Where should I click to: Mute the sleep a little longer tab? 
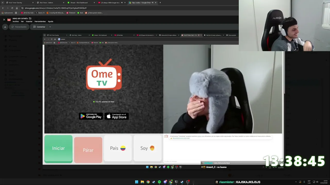(122, 3)
